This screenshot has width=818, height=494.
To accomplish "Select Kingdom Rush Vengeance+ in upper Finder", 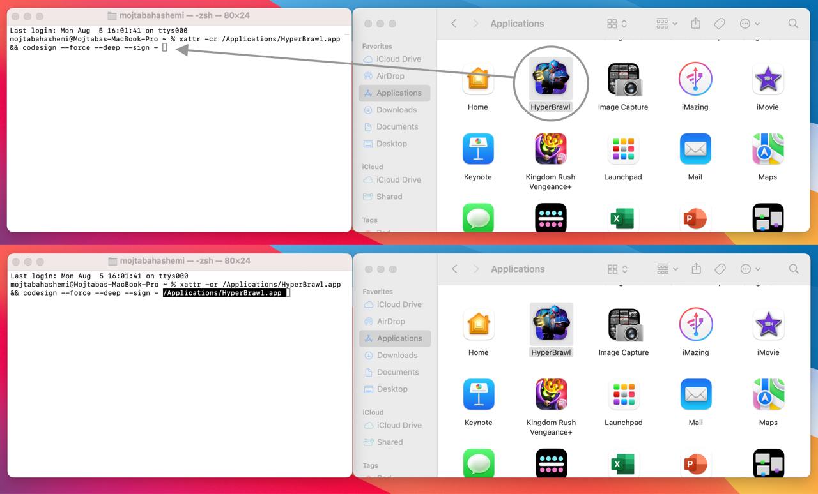I will [550, 149].
